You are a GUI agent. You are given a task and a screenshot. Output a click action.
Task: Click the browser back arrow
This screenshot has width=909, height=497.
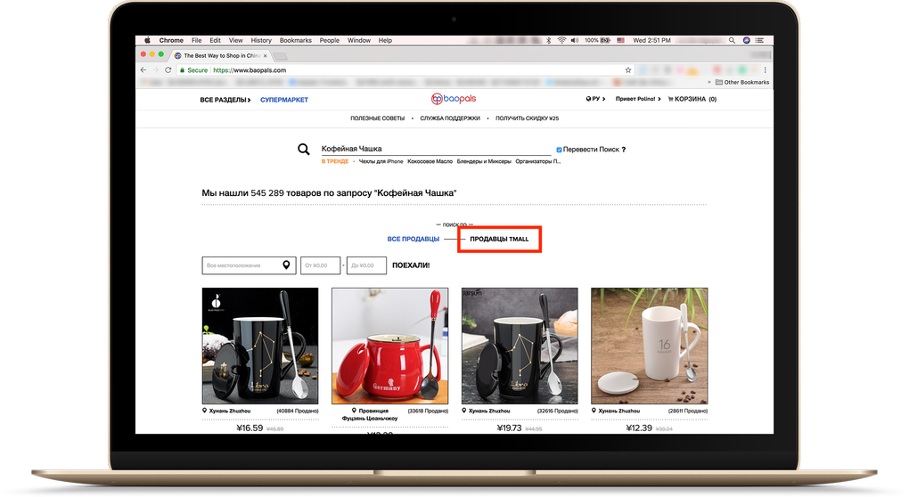click(143, 70)
